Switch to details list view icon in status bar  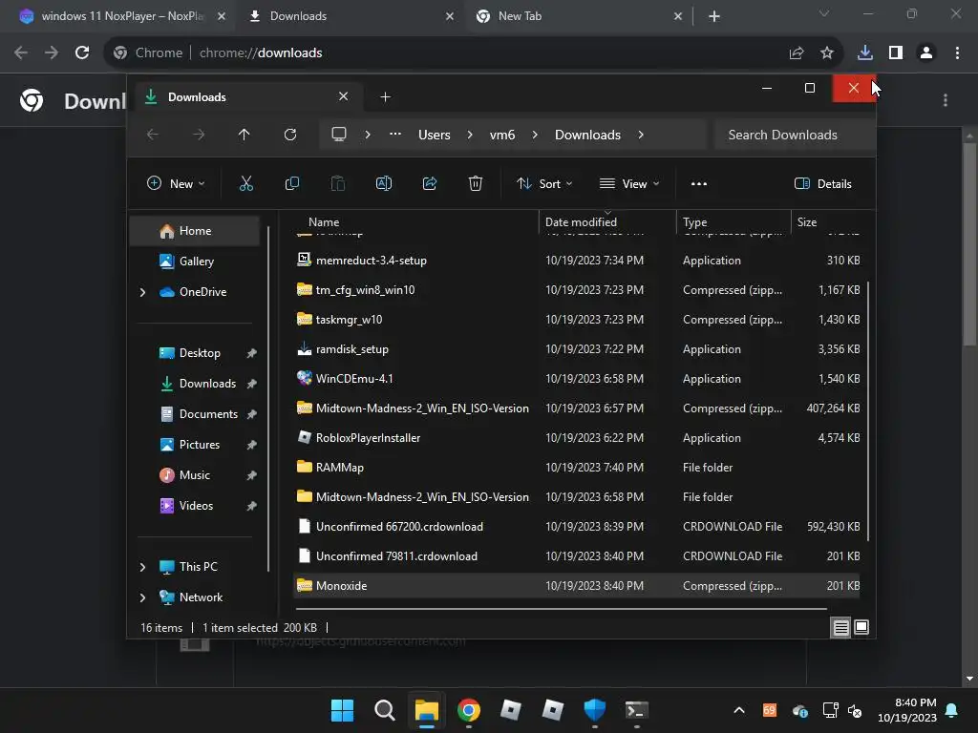[840, 627]
